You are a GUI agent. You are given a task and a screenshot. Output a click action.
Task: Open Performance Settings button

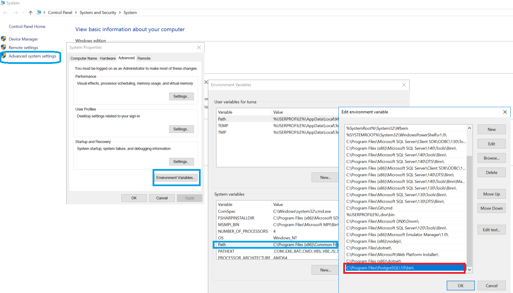click(181, 97)
